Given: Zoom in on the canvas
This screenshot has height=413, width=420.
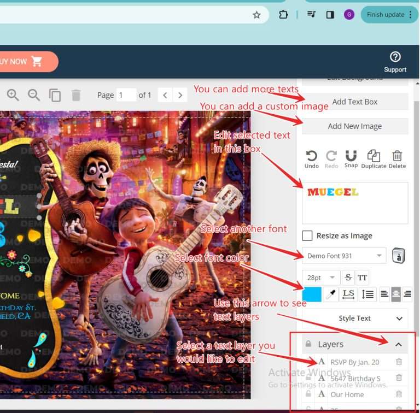Looking at the screenshot, I should point(13,95).
